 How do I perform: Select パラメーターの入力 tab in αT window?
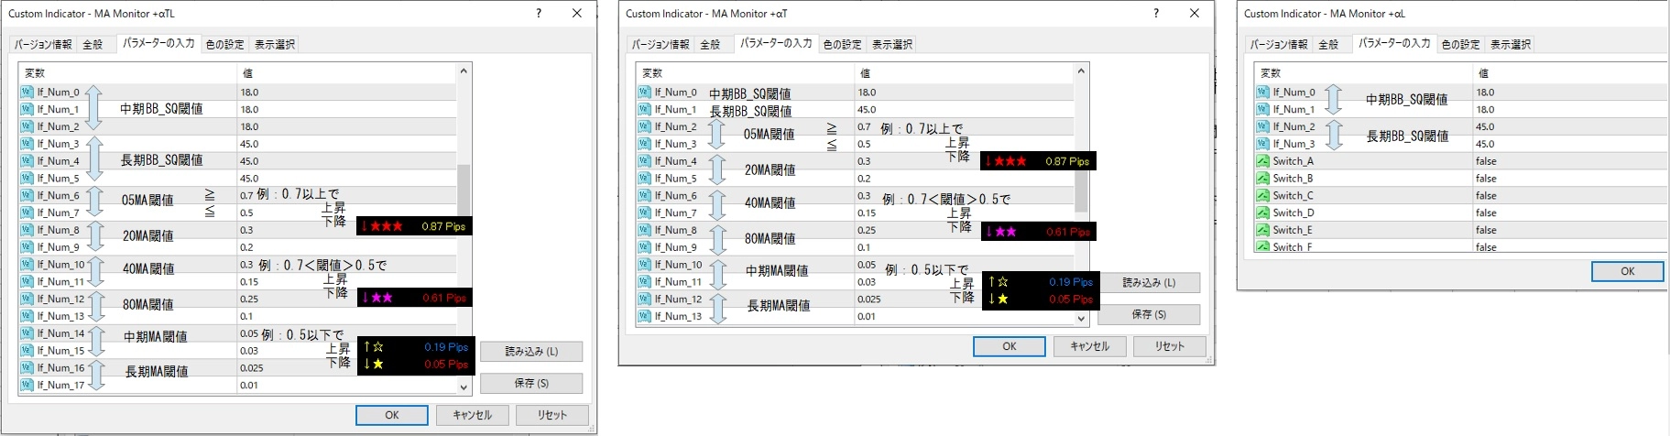coord(776,43)
